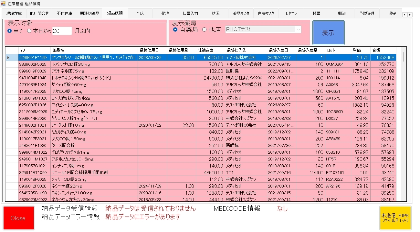Screen dimensions: 420x232
Task: Select the 自薬局 radio button
Action: (175, 30)
